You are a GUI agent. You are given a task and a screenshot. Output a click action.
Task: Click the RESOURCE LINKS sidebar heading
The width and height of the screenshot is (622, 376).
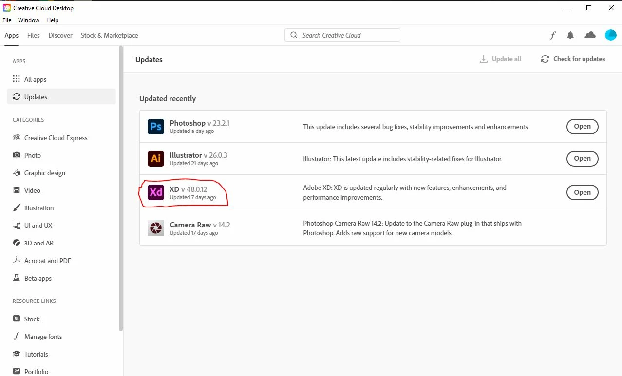(x=34, y=301)
